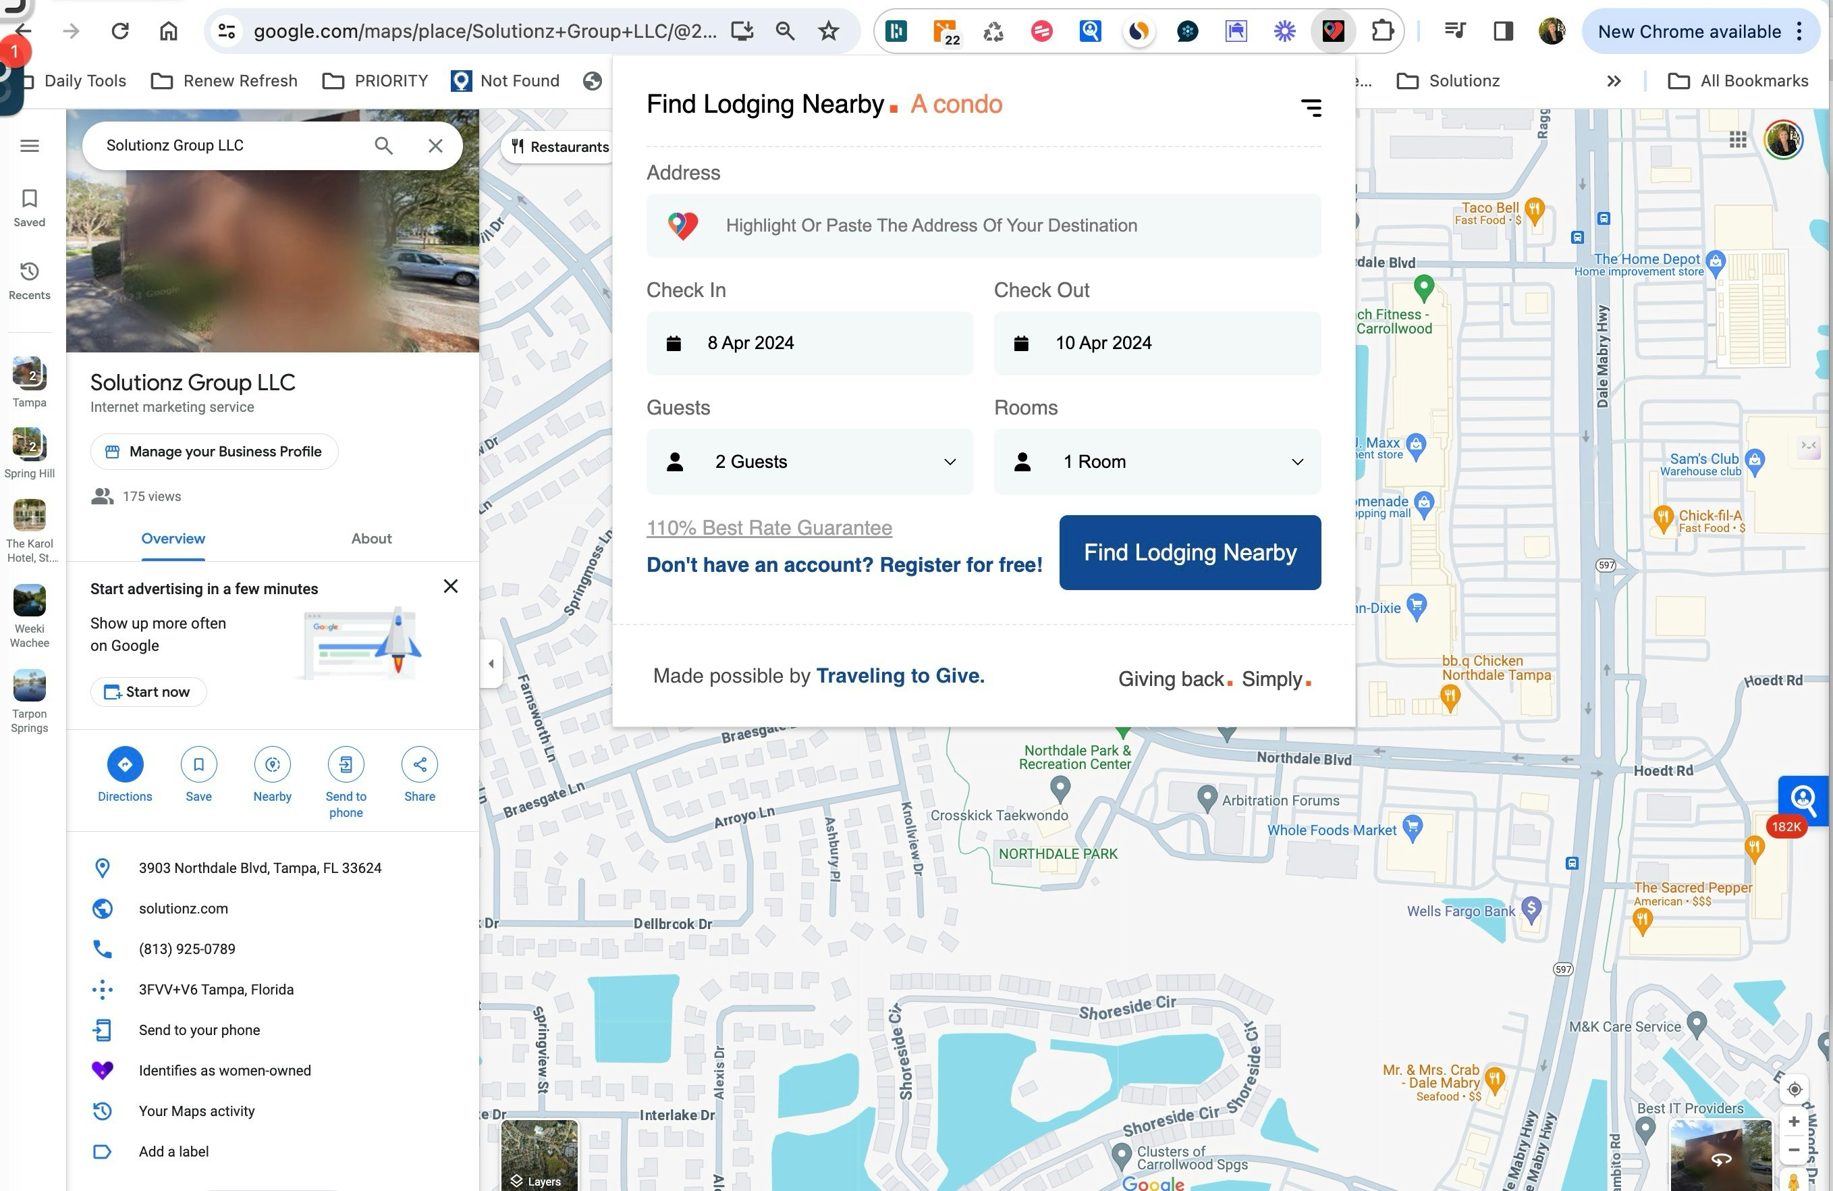Clear the Solutionz Group LLC search
This screenshot has width=1833, height=1191.
[x=435, y=146]
